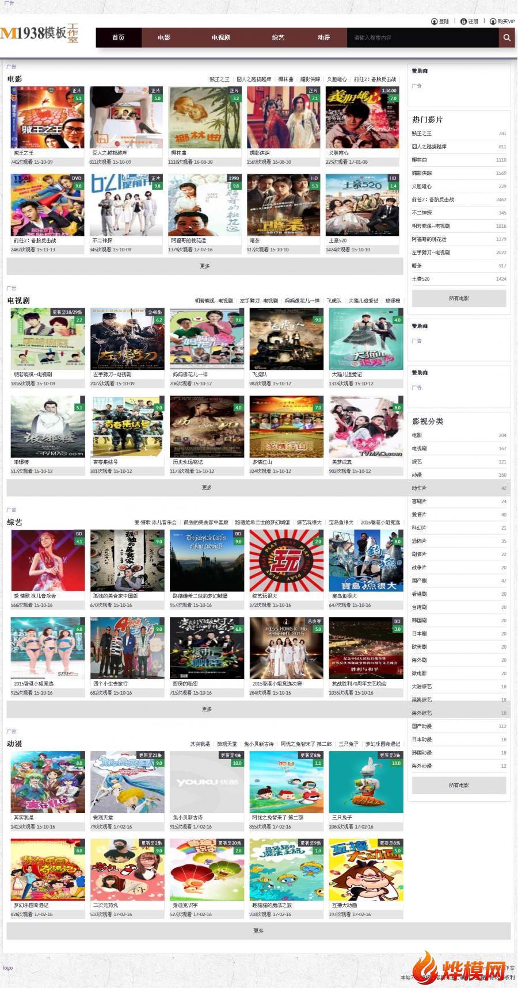Image resolution: width=518 pixels, height=988 pixels.
Task: Click the 登陆 link at top
Action: tap(444, 21)
